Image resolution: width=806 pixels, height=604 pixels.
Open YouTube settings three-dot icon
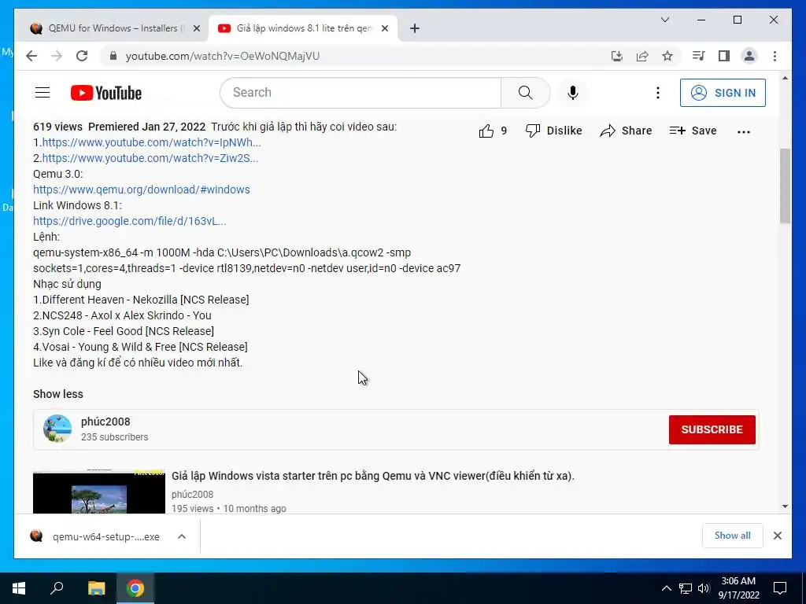point(657,93)
